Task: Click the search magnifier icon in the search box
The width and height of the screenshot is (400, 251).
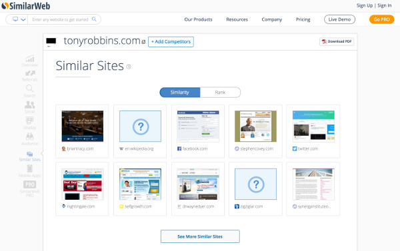Action: pyautogui.click(x=94, y=19)
